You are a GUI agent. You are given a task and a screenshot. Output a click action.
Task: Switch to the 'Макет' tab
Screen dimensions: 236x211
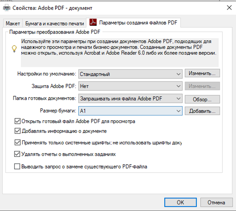[13, 24]
